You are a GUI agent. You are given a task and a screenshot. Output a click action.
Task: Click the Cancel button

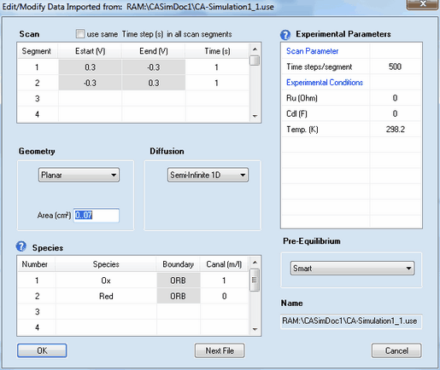click(x=396, y=350)
